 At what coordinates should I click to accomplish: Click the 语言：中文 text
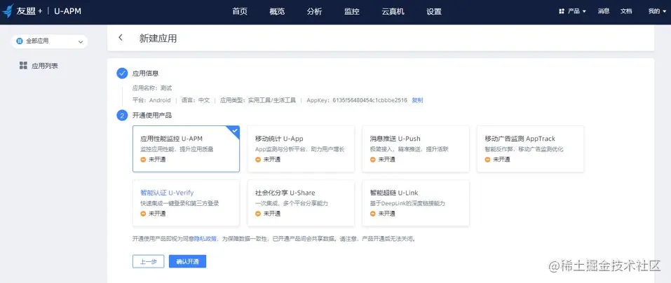[x=196, y=100]
